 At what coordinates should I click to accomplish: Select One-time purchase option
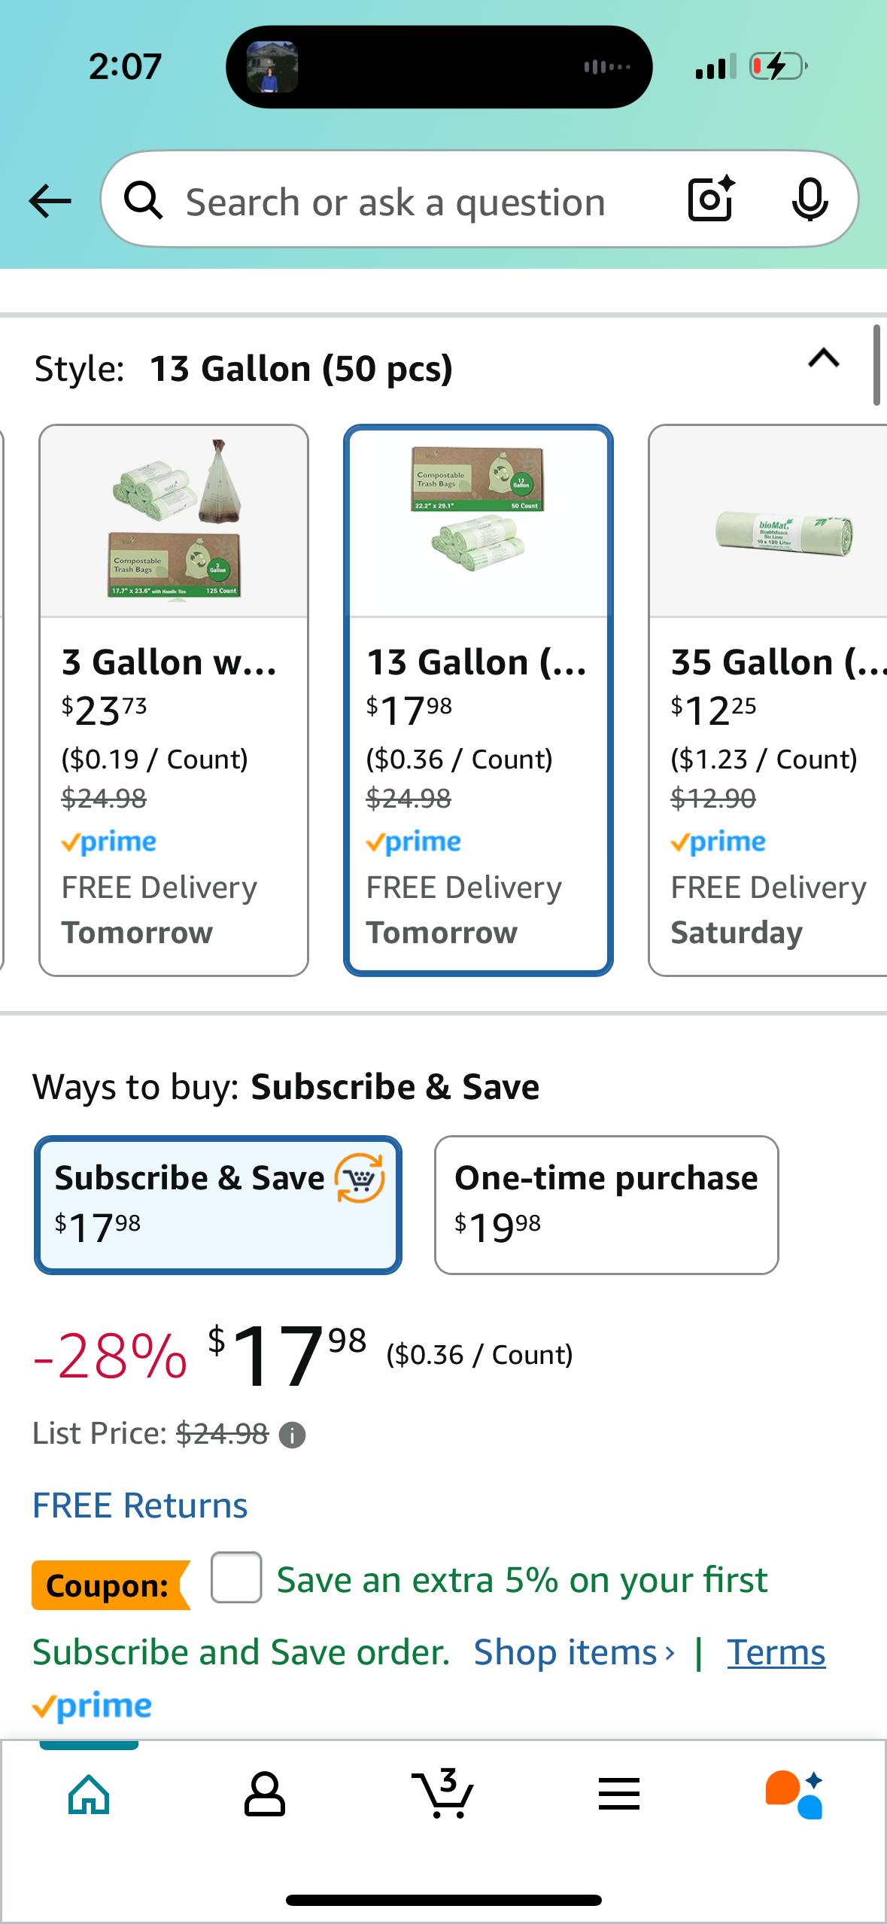[x=606, y=1204]
